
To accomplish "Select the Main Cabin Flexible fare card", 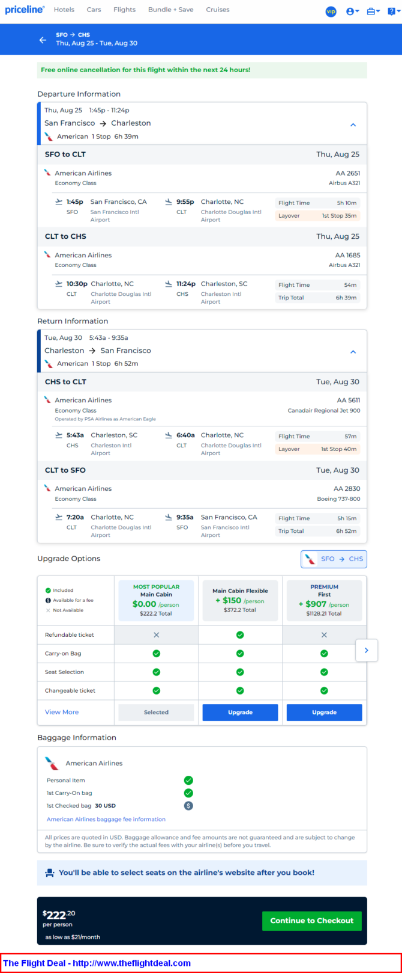I will [240, 600].
